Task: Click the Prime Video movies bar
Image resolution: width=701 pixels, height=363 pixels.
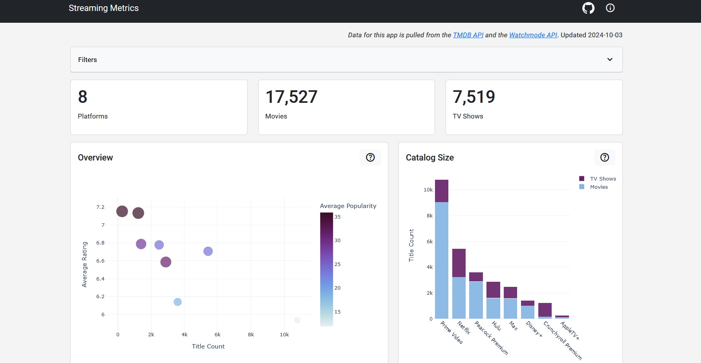Action: (x=442, y=260)
